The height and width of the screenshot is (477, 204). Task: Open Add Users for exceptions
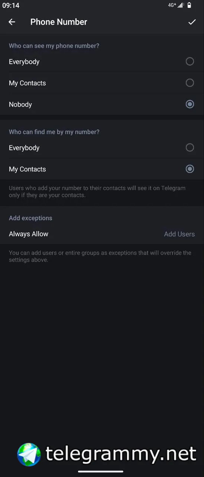pos(179,234)
